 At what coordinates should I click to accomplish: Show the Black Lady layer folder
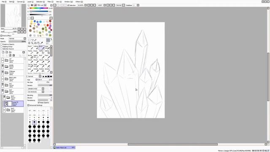pyautogui.click(x=3, y=78)
